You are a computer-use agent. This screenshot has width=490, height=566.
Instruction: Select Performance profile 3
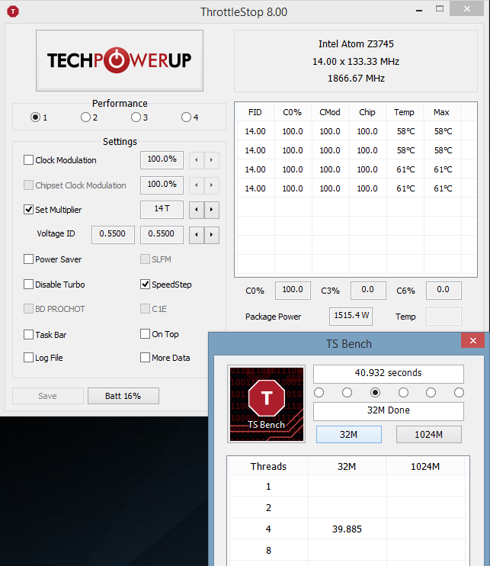tap(136, 117)
